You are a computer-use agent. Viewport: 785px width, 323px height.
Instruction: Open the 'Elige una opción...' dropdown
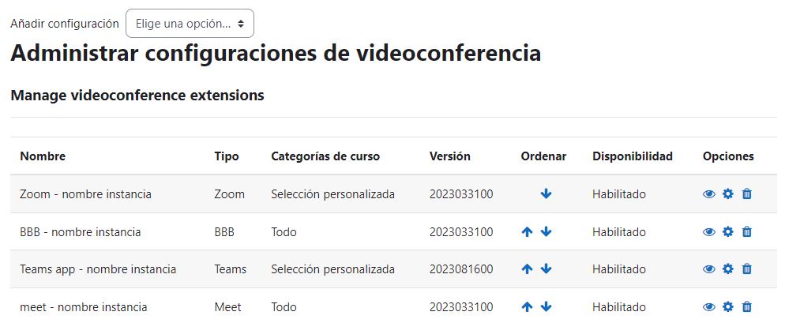[190, 24]
